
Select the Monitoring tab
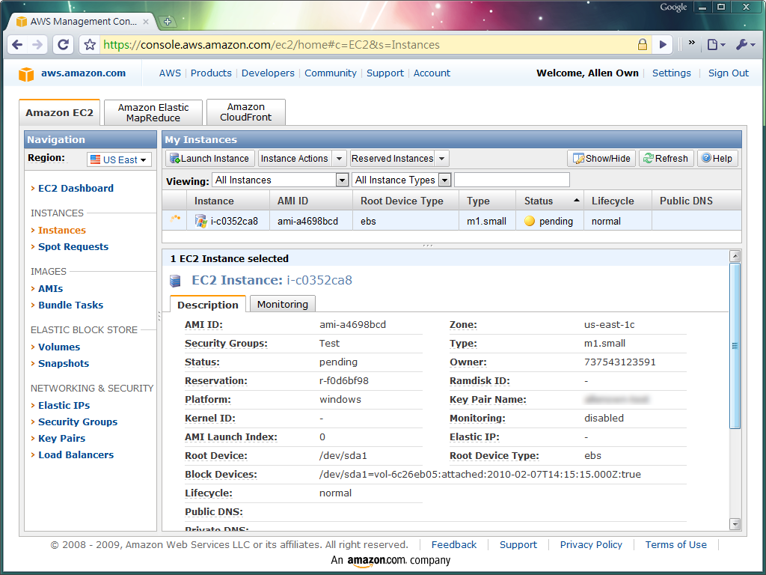pos(282,304)
